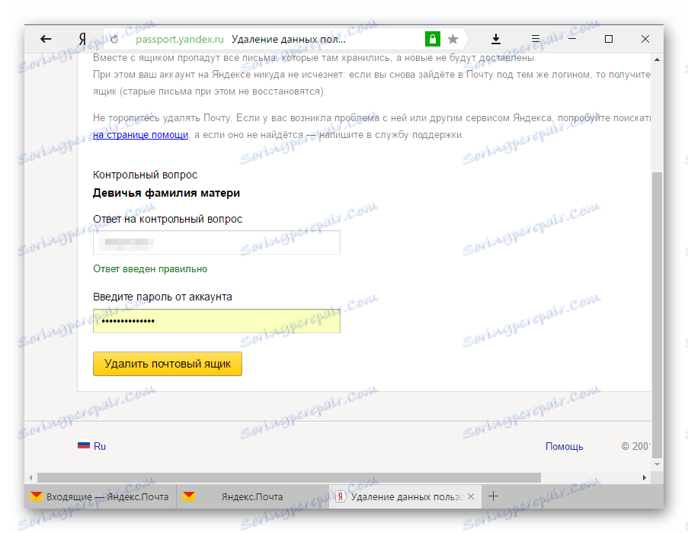
Task: Click the 'Контрольный вопрос' label
Action: pyautogui.click(x=145, y=175)
